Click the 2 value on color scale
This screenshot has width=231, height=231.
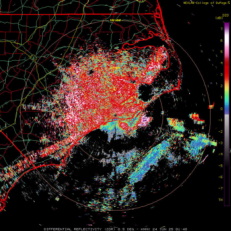click(x=222, y=86)
